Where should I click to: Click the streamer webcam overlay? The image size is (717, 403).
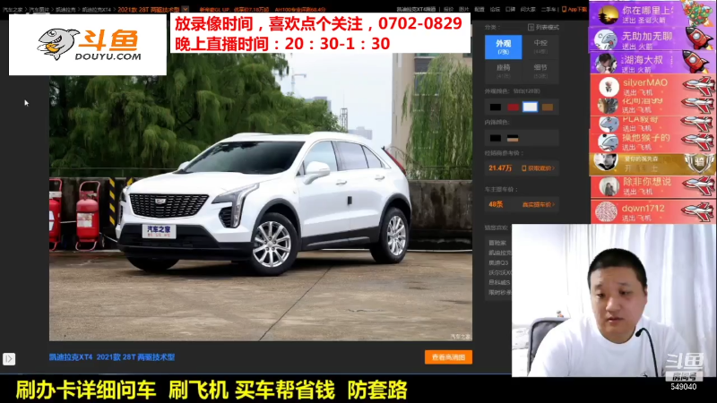coord(614,300)
